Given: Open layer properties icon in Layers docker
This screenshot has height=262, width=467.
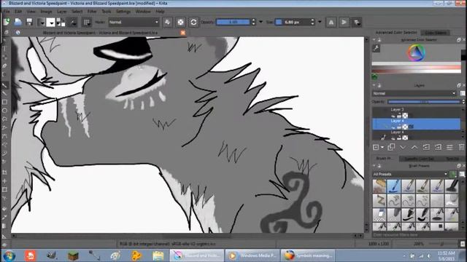Looking at the screenshot, I should [449, 147].
